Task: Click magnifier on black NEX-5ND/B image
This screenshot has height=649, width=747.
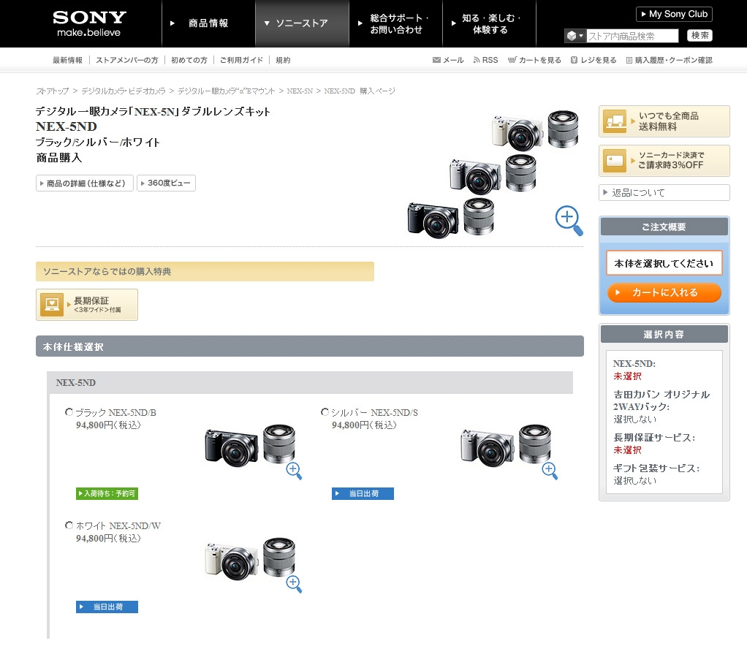Action: (x=294, y=470)
